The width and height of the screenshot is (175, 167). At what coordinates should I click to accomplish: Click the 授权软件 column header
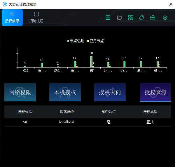click(x=25, y=112)
